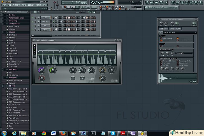Select the SNARE channel button
Viewport: 204px width, 136px height.
[x=45, y=21]
